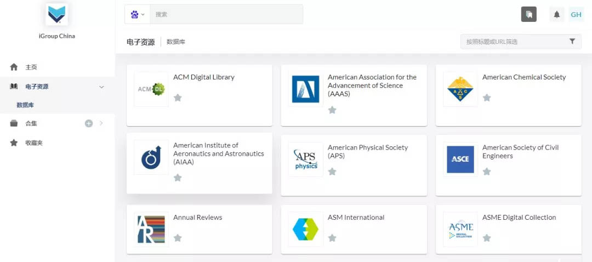This screenshot has width=592, height=262.
Task: Toggle the ASM International star
Action: click(x=332, y=238)
